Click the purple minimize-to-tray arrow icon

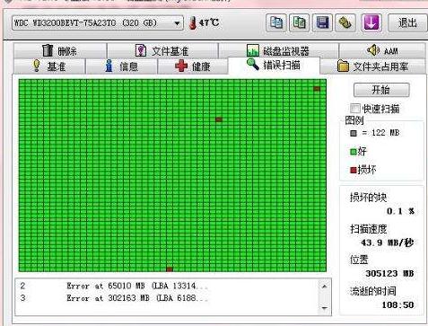[x=371, y=22]
